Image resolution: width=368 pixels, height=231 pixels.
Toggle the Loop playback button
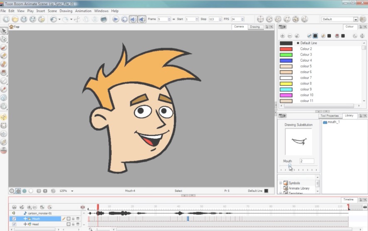(x=124, y=19)
